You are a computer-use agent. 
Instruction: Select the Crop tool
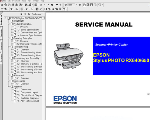[x=57, y=9]
